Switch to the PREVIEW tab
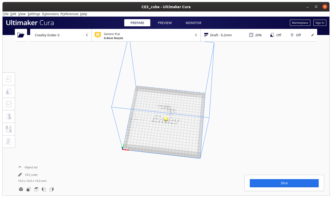The width and height of the screenshot is (332, 198). coord(164,23)
